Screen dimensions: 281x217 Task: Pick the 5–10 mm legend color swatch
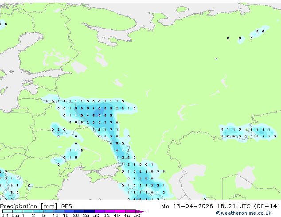pyautogui.click(x=48, y=211)
